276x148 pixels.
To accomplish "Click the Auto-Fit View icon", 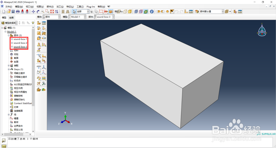I will point(52,12).
